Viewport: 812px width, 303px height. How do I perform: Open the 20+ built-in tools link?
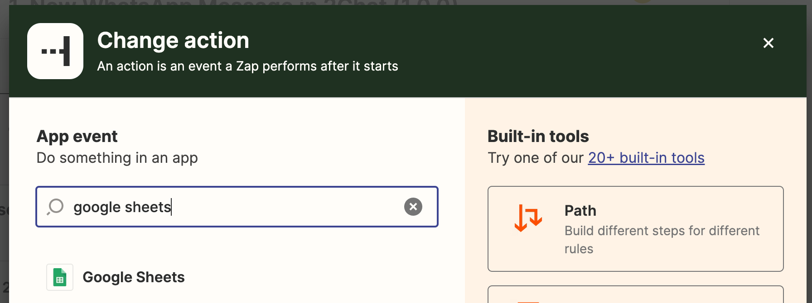pos(646,157)
